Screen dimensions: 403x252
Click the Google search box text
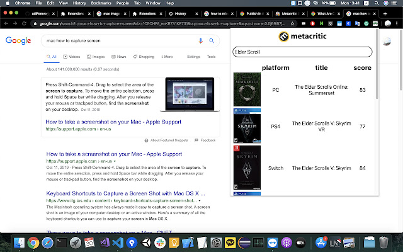74,40
